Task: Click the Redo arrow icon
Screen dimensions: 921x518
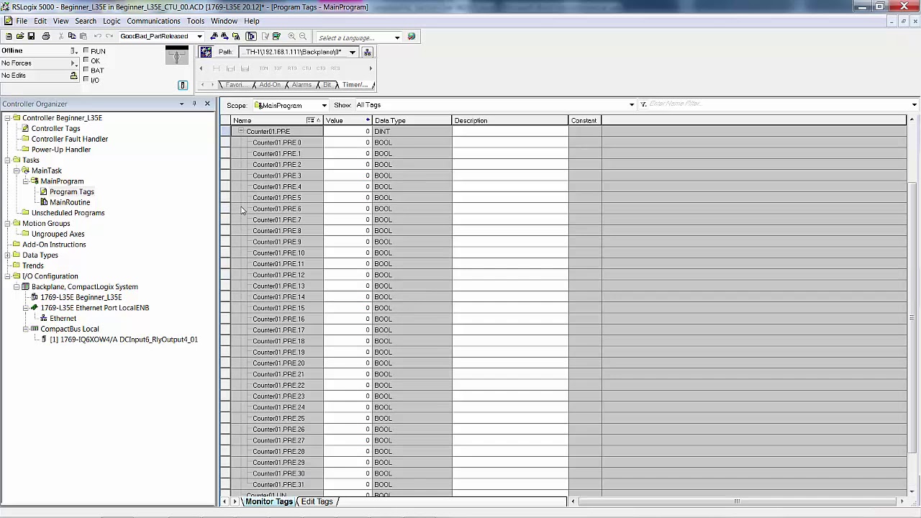Action: coord(109,37)
